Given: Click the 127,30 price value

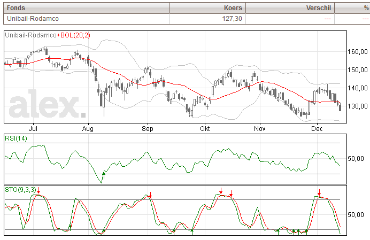Looking at the screenshot, I should pos(232,19).
